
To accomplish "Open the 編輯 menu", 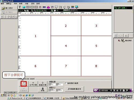I will pos(9,3).
